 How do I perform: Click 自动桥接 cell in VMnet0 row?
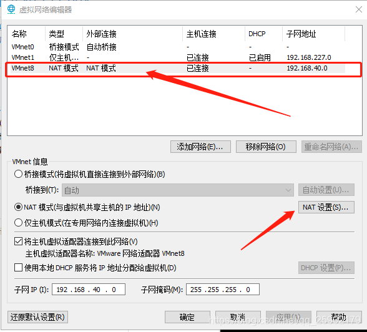(101, 47)
